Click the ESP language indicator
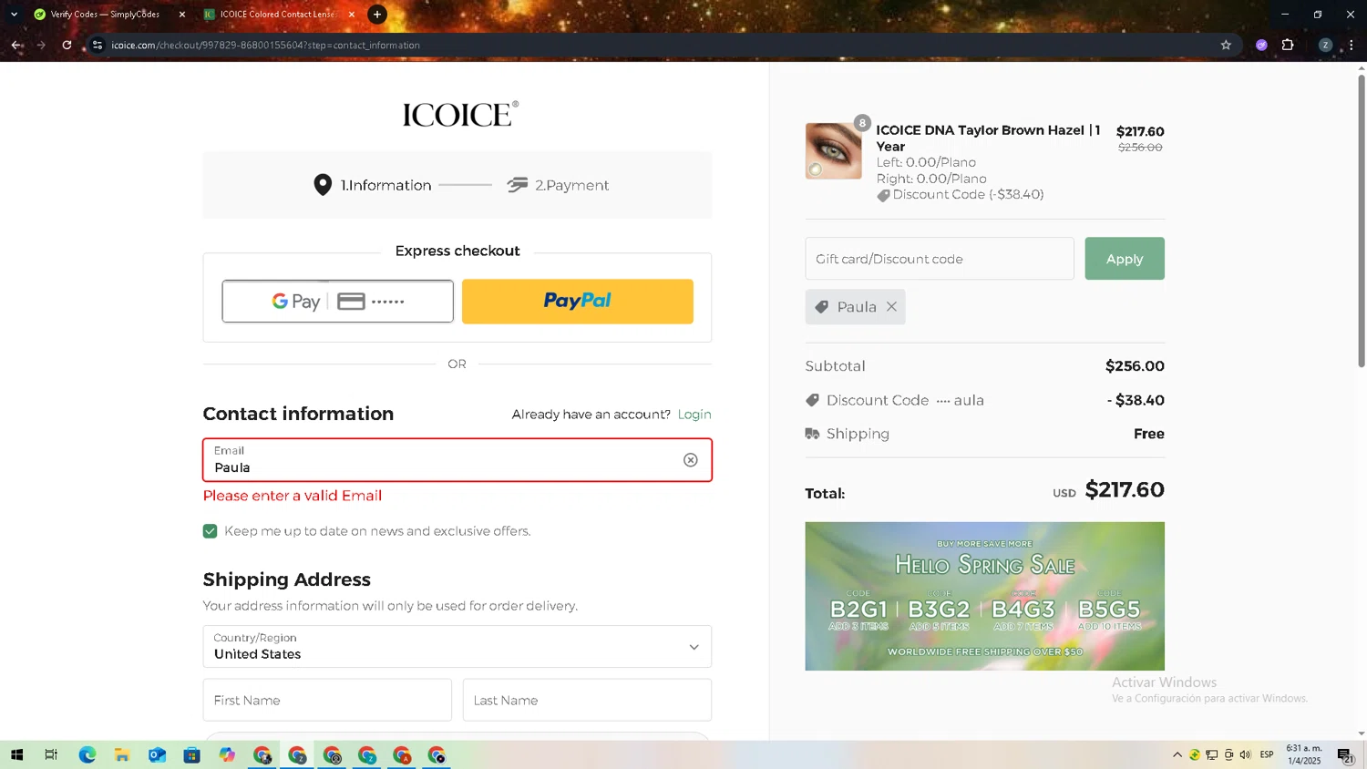1367x769 pixels. click(x=1267, y=755)
